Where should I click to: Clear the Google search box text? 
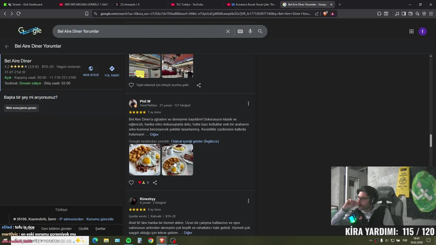[x=228, y=31]
